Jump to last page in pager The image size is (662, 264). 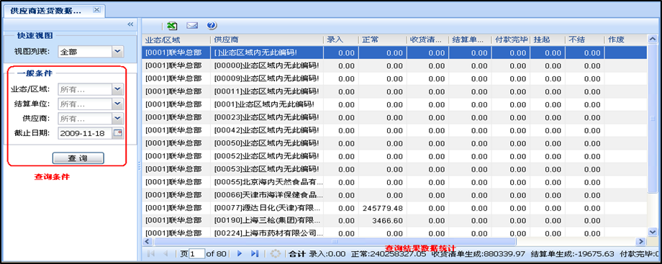click(254, 254)
